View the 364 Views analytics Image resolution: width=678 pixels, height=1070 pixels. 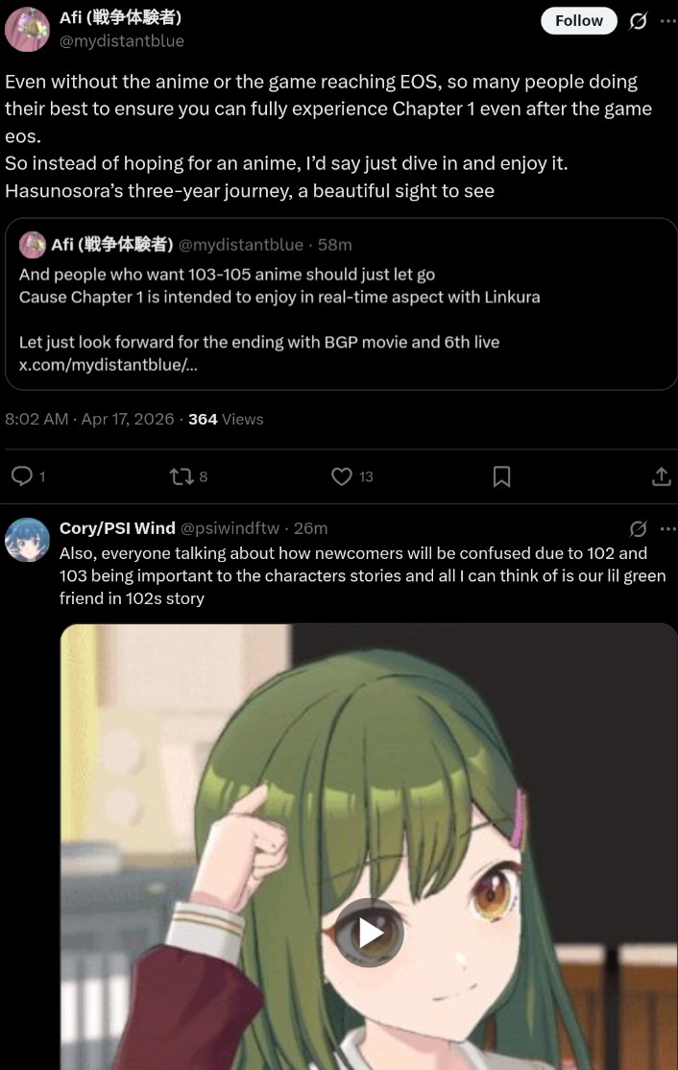226,419
